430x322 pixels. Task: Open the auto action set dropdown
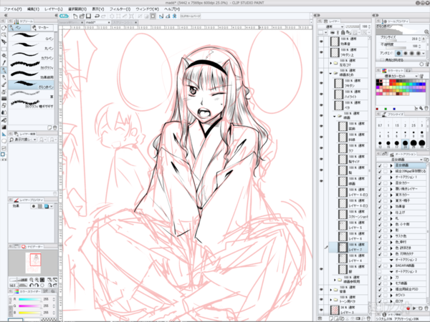(400, 160)
